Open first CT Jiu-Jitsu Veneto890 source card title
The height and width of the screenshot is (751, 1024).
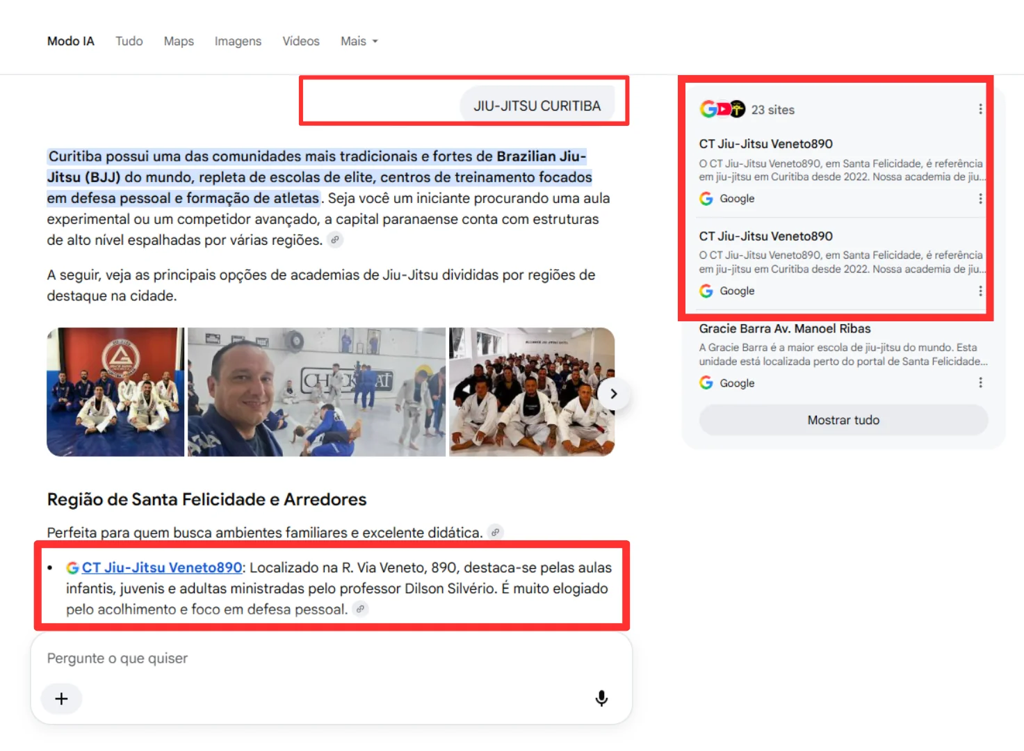click(765, 144)
